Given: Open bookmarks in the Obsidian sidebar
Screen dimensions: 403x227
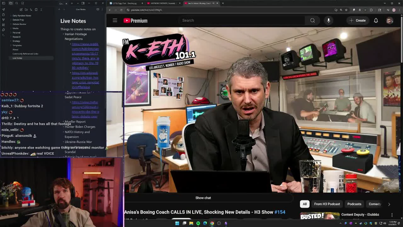Looking at the screenshot, I should (22, 3).
